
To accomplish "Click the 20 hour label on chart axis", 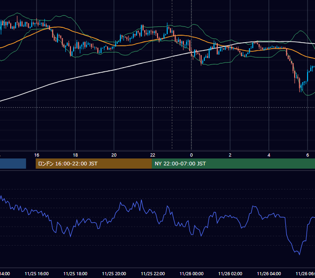I will tap(114, 155).
